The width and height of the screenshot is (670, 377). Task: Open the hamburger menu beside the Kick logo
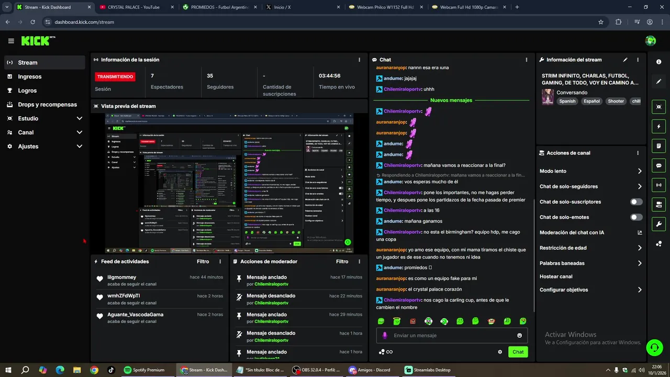[11, 41]
